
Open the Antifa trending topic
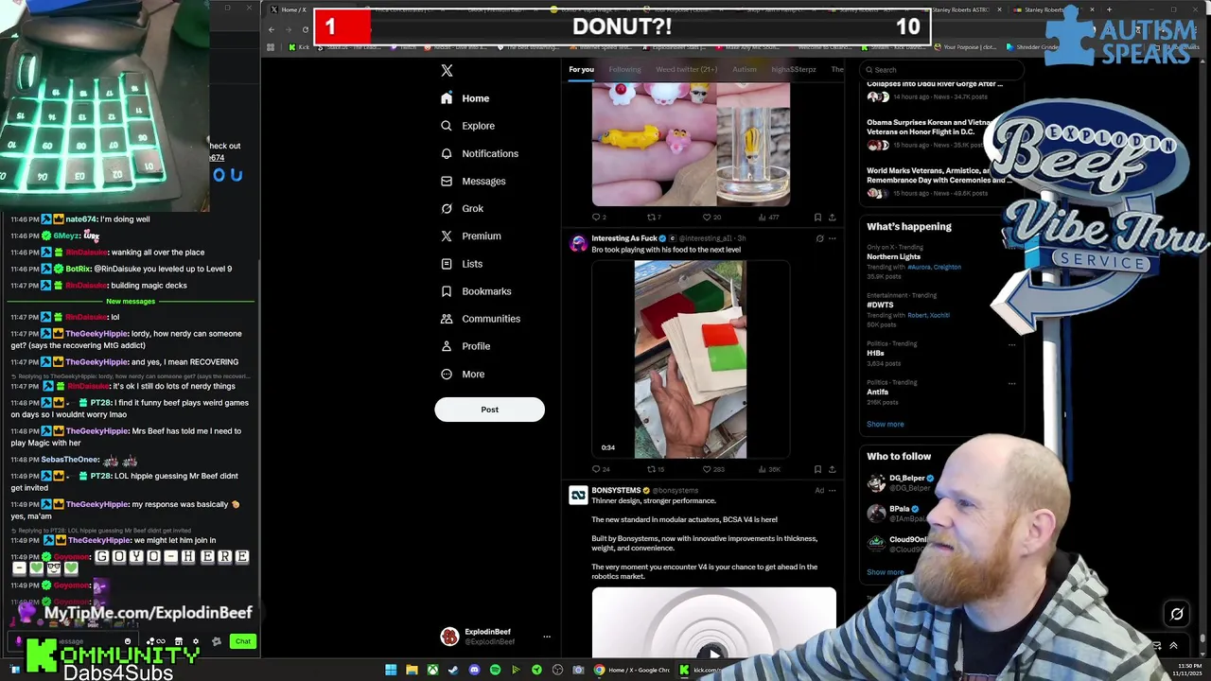(x=877, y=392)
